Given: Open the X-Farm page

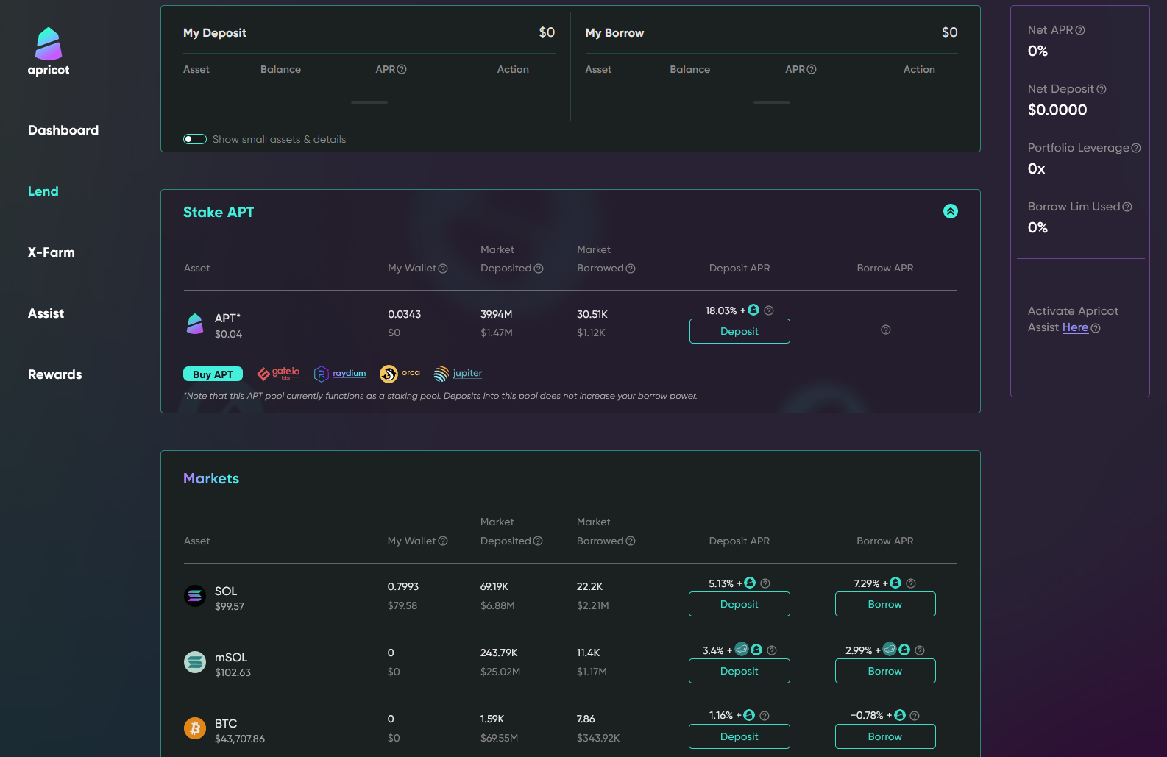Looking at the screenshot, I should (52, 252).
